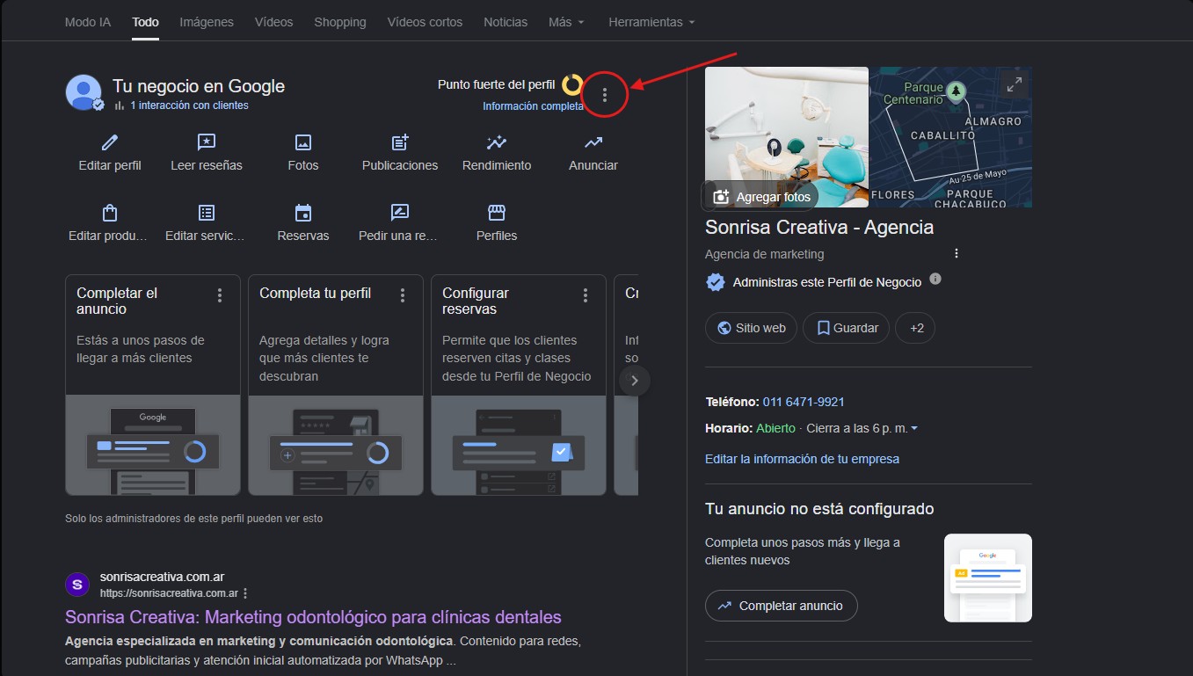Open the dental clinic photo thumbnail
The image size is (1193, 676).
[787, 137]
